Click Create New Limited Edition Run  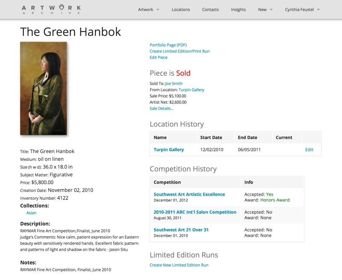(179, 265)
